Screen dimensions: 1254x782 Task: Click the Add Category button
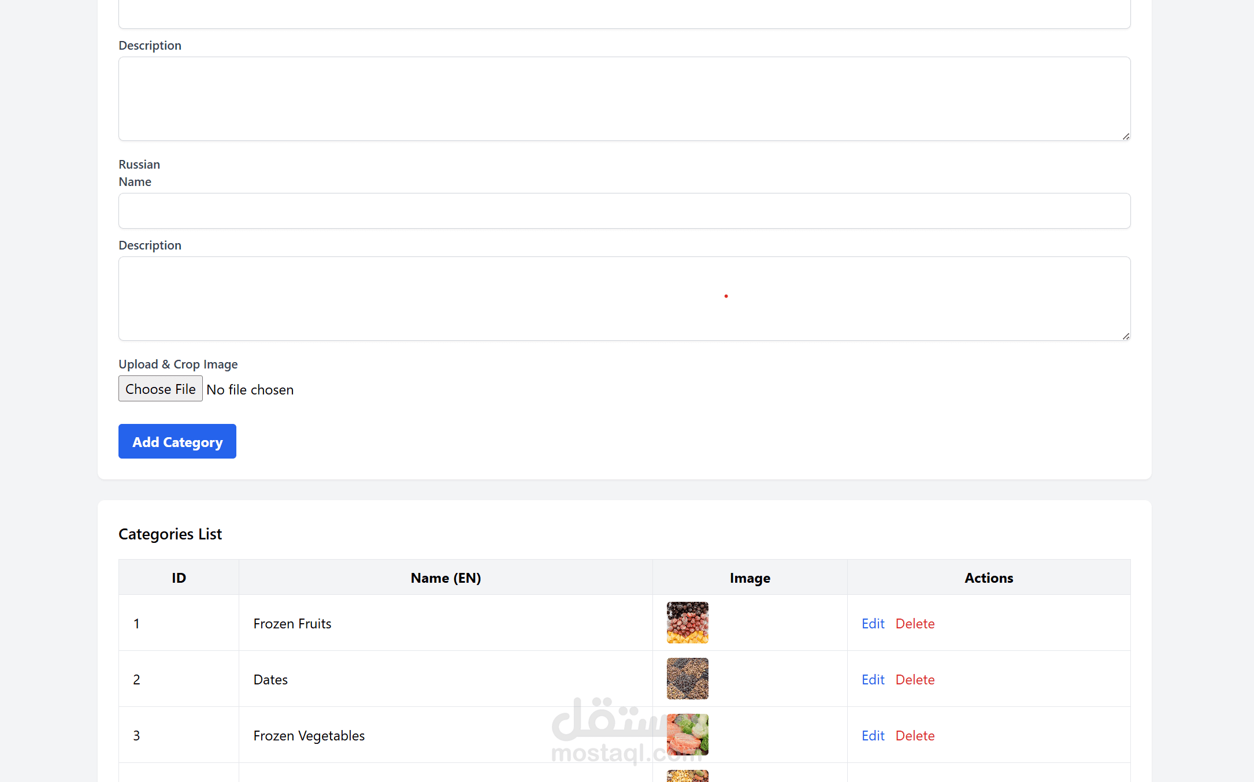click(x=177, y=441)
